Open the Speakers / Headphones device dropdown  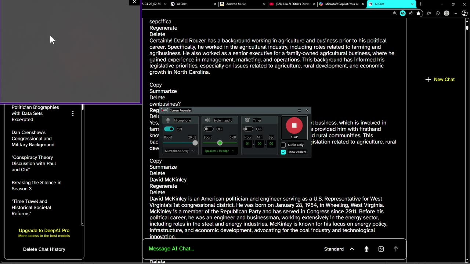[220, 151]
